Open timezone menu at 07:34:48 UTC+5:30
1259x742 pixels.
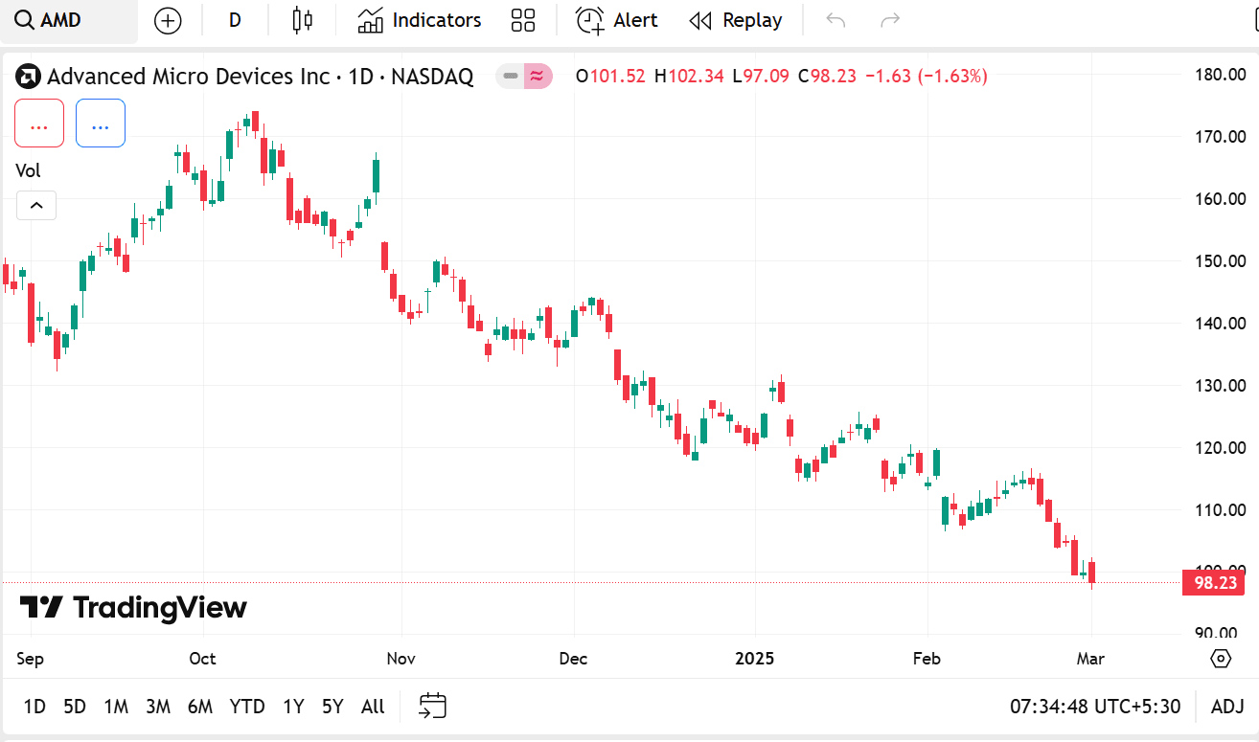coord(1095,708)
